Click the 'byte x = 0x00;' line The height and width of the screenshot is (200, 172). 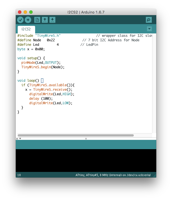tap(31, 49)
